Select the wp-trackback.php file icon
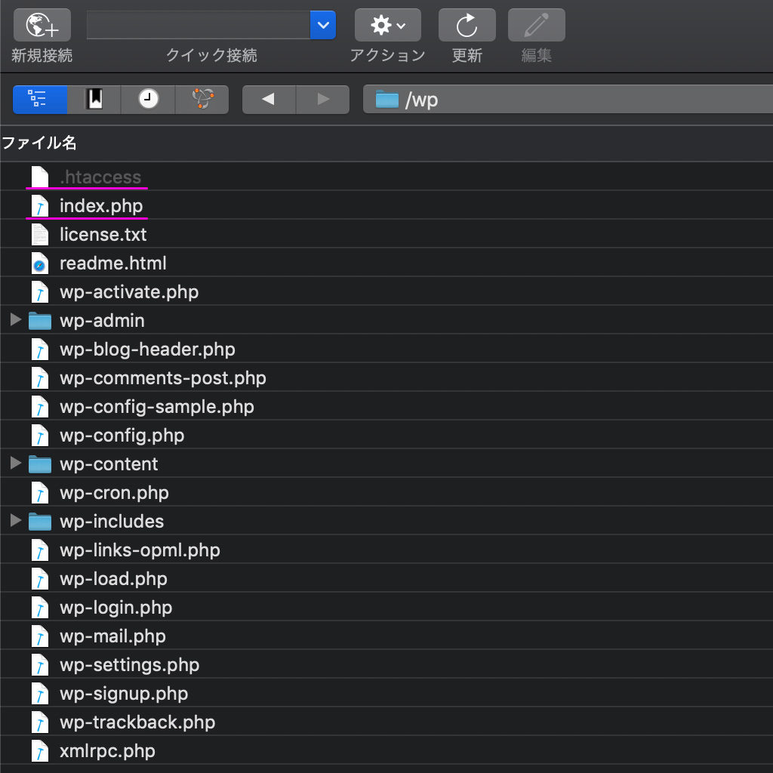Image resolution: width=773 pixels, height=773 pixels. coord(40,722)
